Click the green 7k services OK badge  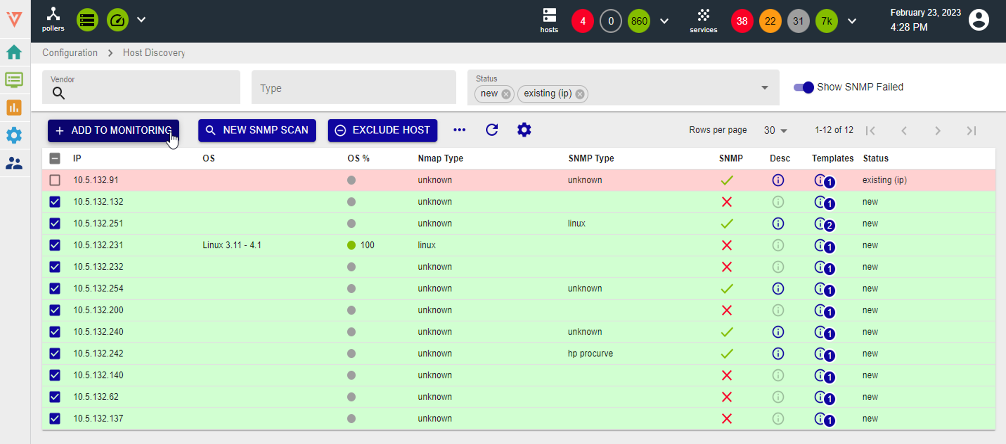point(826,21)
